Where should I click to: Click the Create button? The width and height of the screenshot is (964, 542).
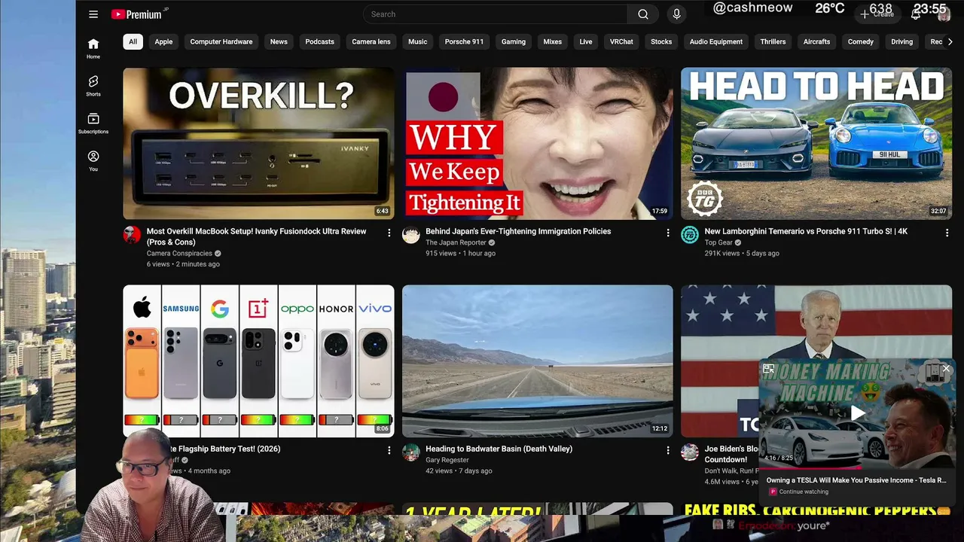click(x=877, y=14)
